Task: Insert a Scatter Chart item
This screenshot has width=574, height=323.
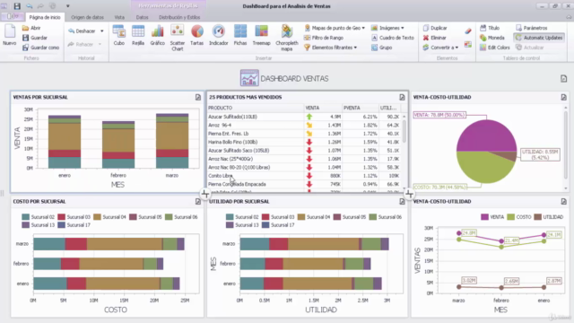Action: [178, 38]
